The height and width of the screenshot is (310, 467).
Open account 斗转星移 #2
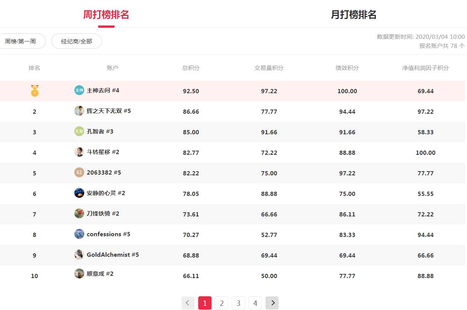pos(103,152)
